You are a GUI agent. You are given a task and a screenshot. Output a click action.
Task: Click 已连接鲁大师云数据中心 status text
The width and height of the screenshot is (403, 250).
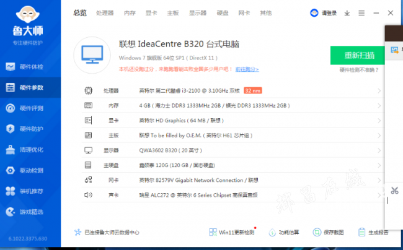click(112, 233)
